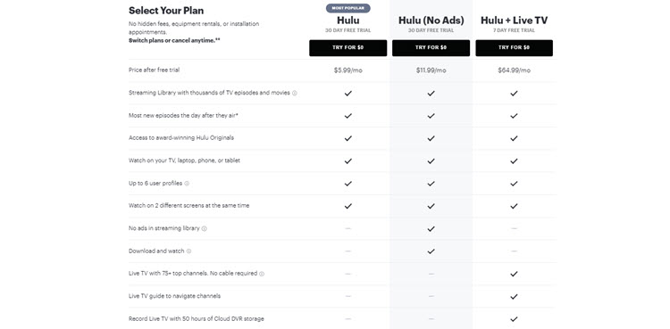
Task: Start Hulu plan with Try For $0
Action: (x=348, y=48)
